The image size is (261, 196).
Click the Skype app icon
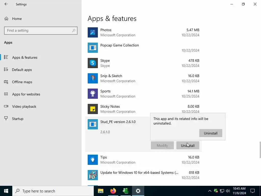tap(93, 63)
